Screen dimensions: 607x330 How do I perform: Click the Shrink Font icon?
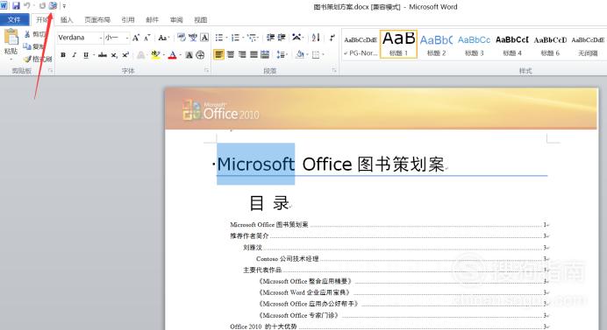(146, 38)
